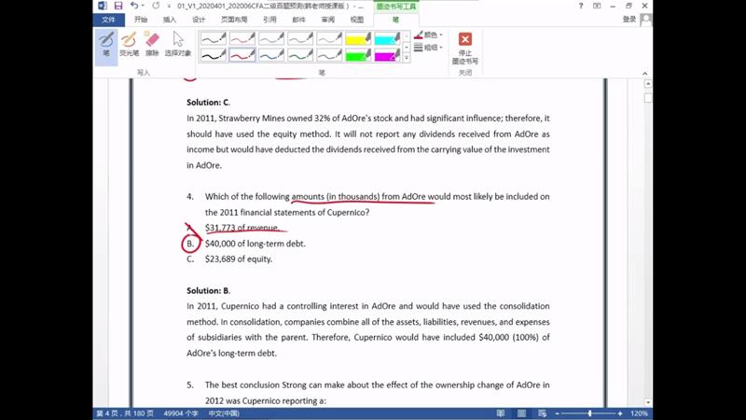Click the Undo arrow in title bar
This screenshot has width=746, height=420.
tap(133, 6)
